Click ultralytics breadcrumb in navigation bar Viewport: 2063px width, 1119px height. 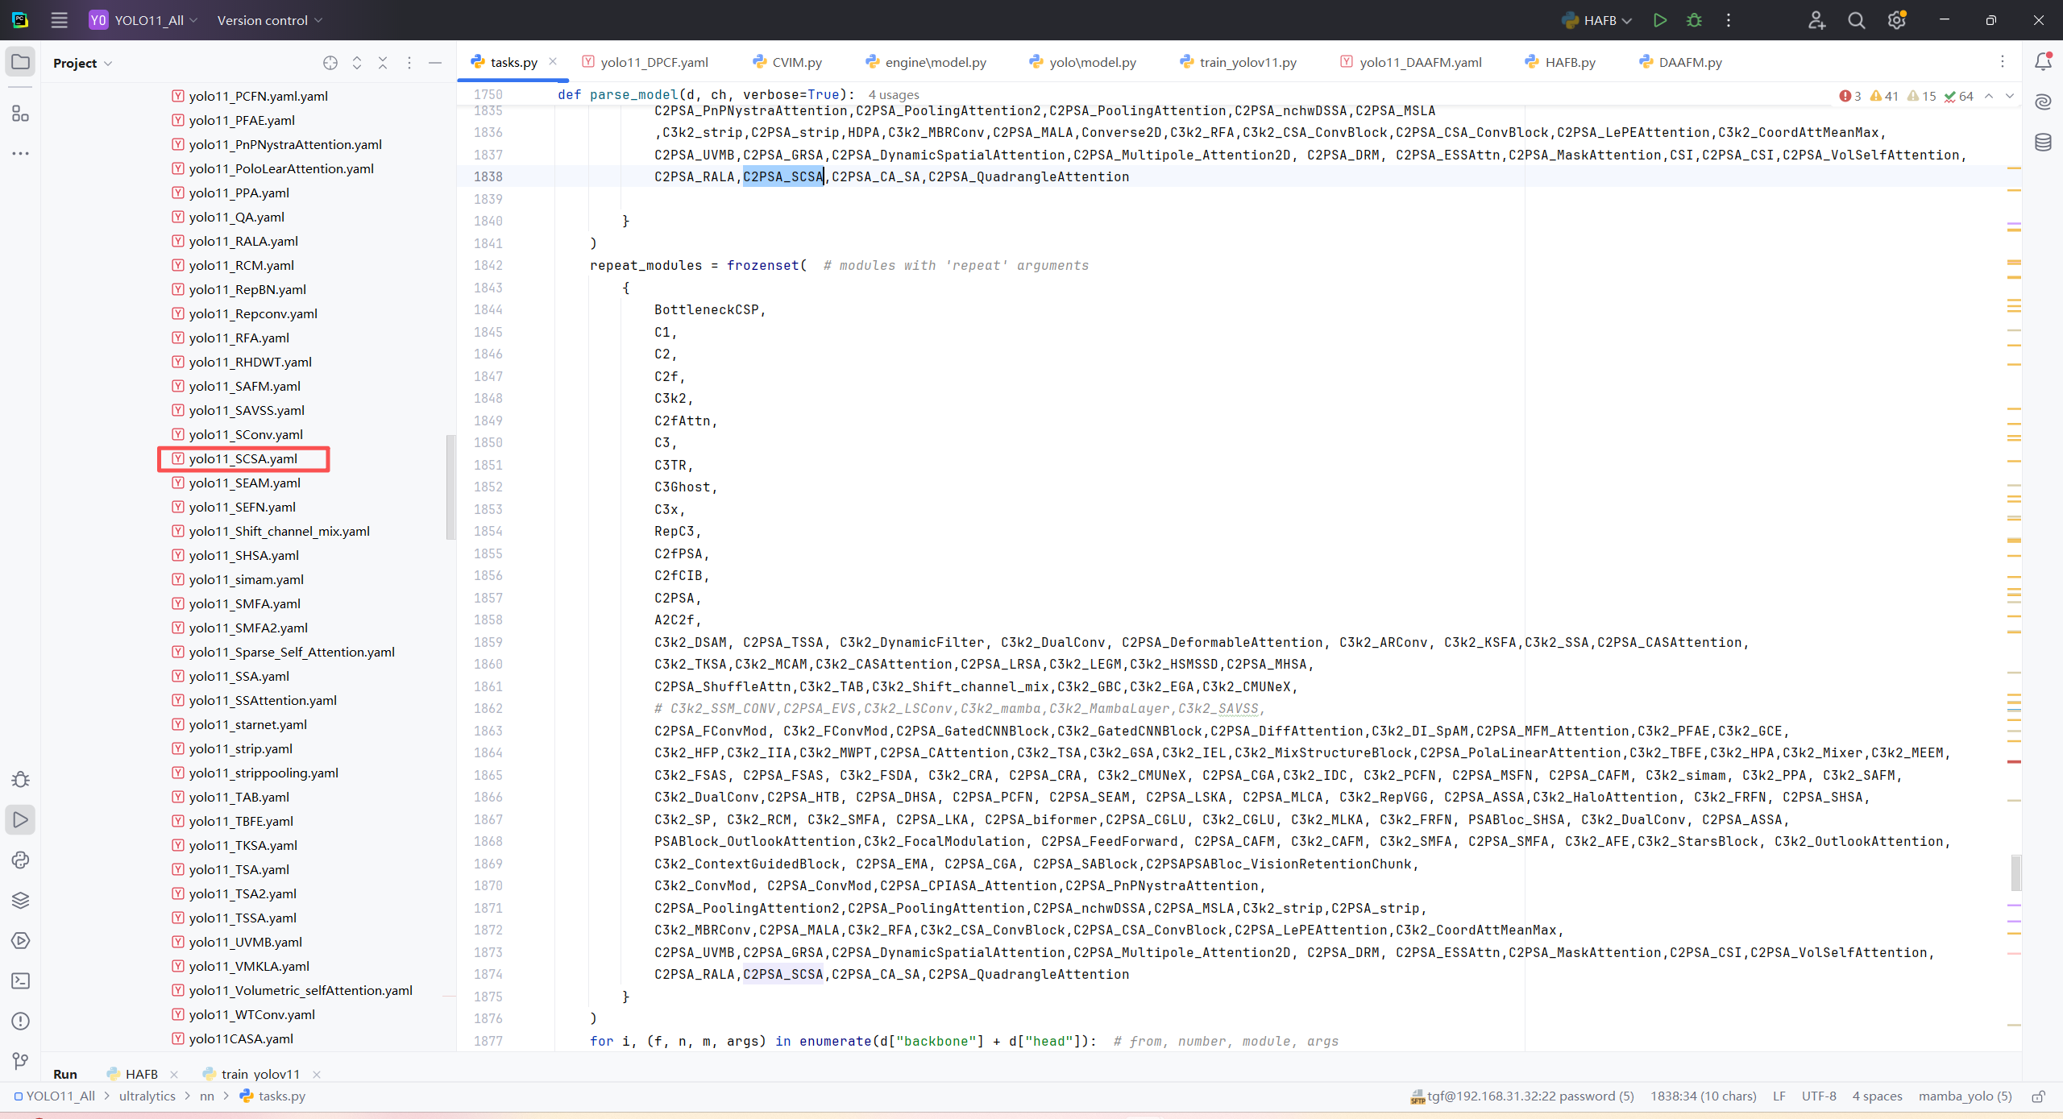[147, 1096]
